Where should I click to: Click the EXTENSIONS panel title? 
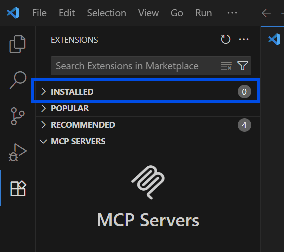pyautogui.click(x=74, y=40)
